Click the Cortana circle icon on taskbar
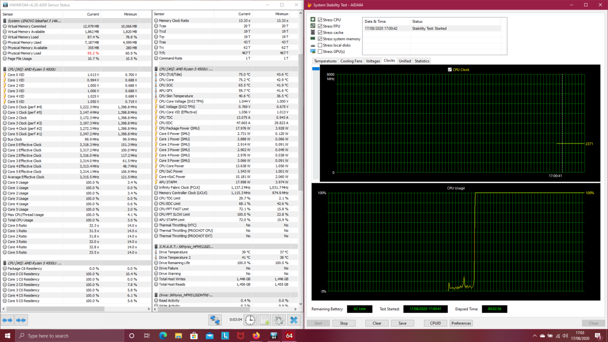Viewport: 608px width, 342px height. point(132,335)
